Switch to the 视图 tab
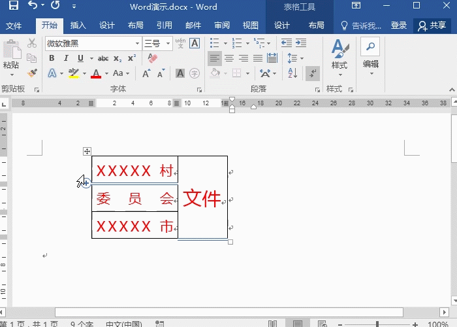This screenshot has height=327, width=457. (251, 26)
